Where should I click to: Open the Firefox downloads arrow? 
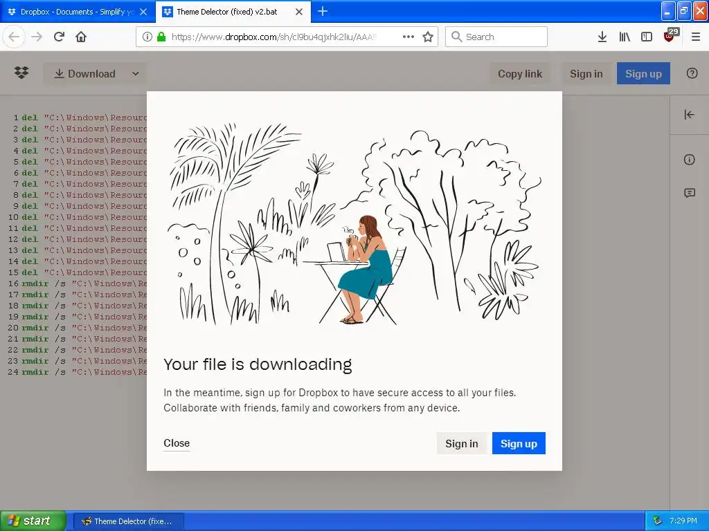pyautogui.click(x=602, y=37)
